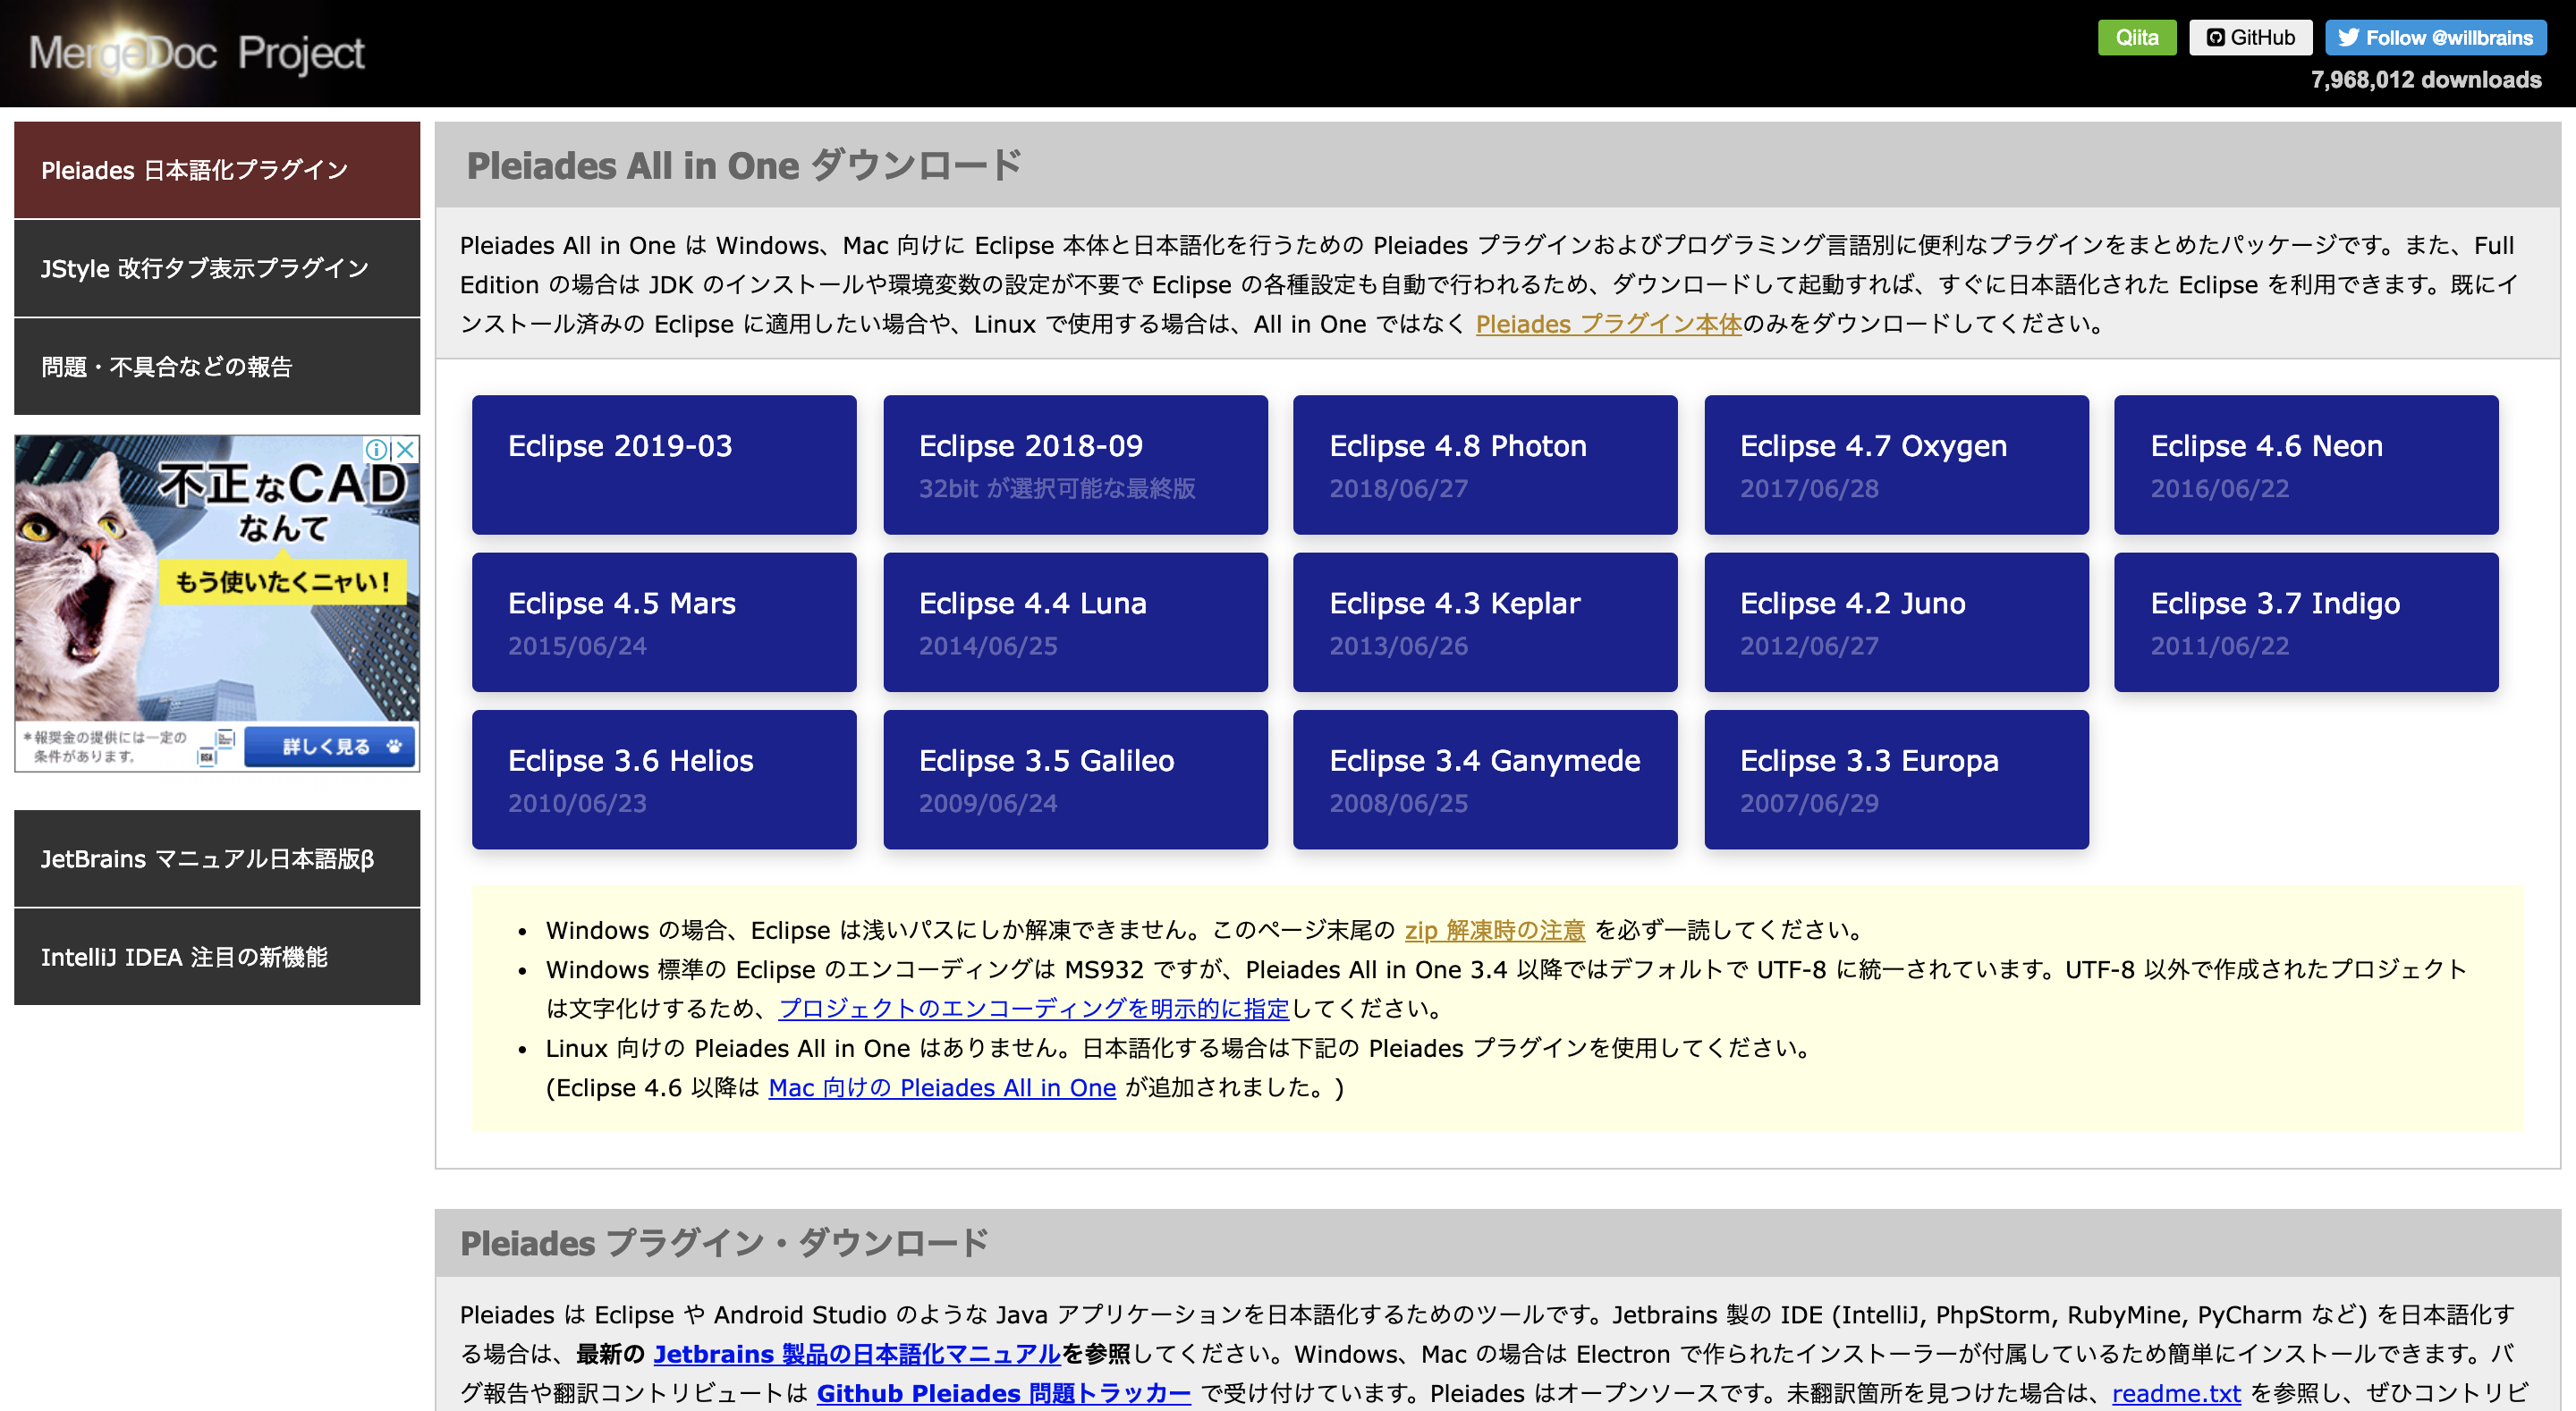The height and width of the screenshot is (1411, 2576).
Task: Select the Eclipse 2018-09 32bit version tile
Action: [1075, 465]
